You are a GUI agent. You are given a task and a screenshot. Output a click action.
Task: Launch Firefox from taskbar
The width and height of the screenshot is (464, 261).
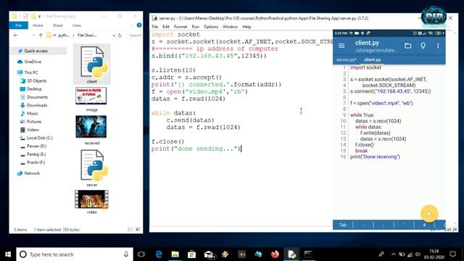[275, 254]
